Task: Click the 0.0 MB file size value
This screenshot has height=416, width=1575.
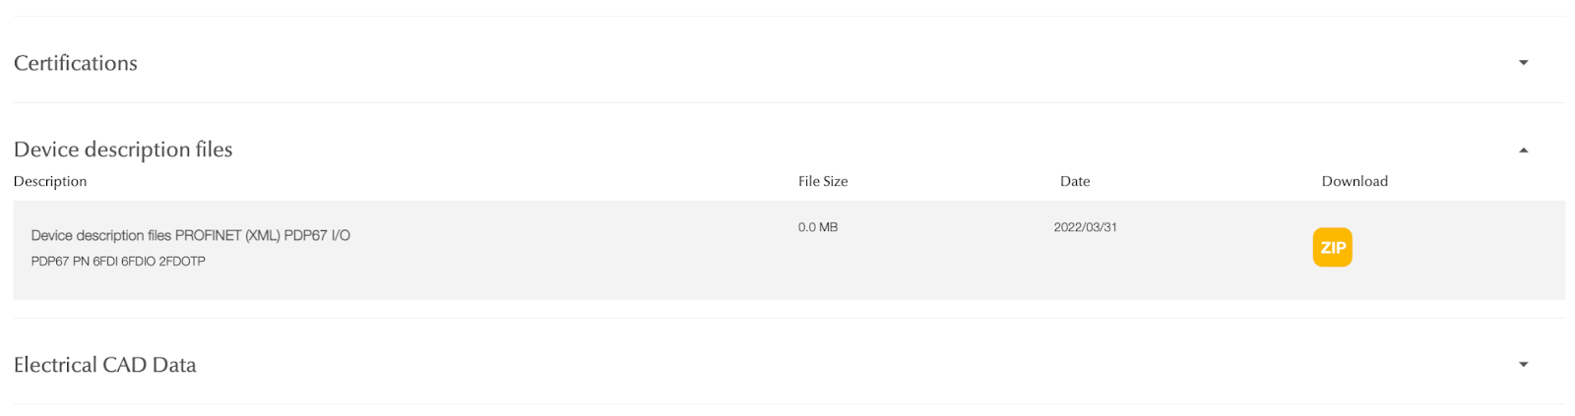Action: (818, 227)
